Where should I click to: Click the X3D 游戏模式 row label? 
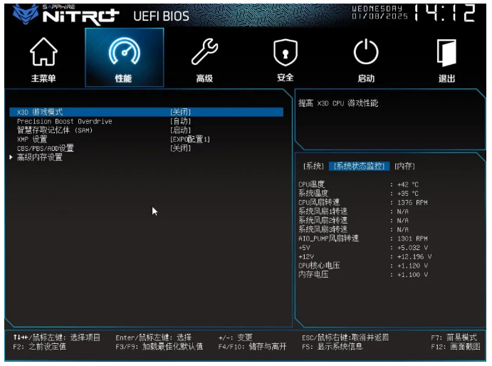[40, 113]
